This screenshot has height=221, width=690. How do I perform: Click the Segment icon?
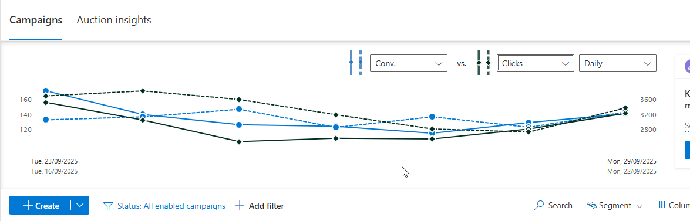click(x=593, y=205)
